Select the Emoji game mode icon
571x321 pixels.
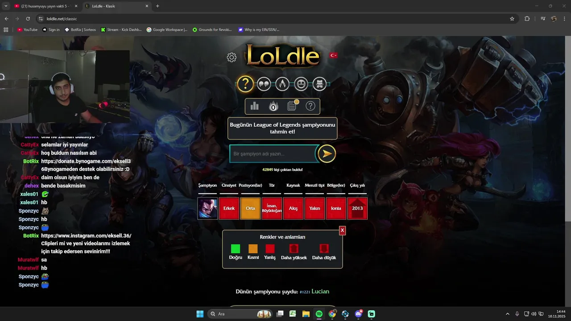(x=301, y=84)
